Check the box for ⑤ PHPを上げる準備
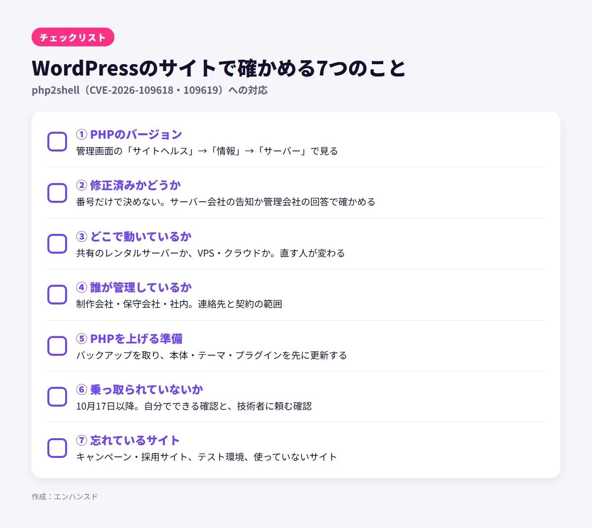This screenshot has height=528, width=592. tap(57, 346)
